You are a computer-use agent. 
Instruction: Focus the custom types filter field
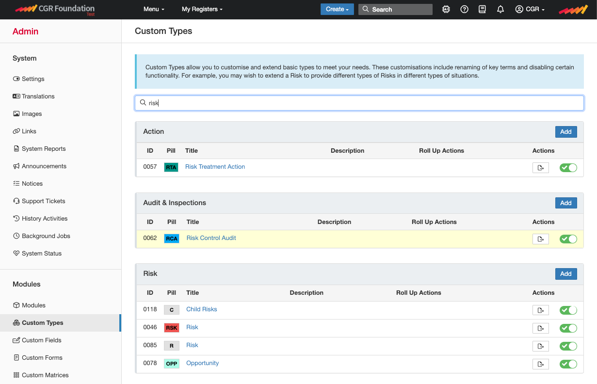[x=359, y=103]
